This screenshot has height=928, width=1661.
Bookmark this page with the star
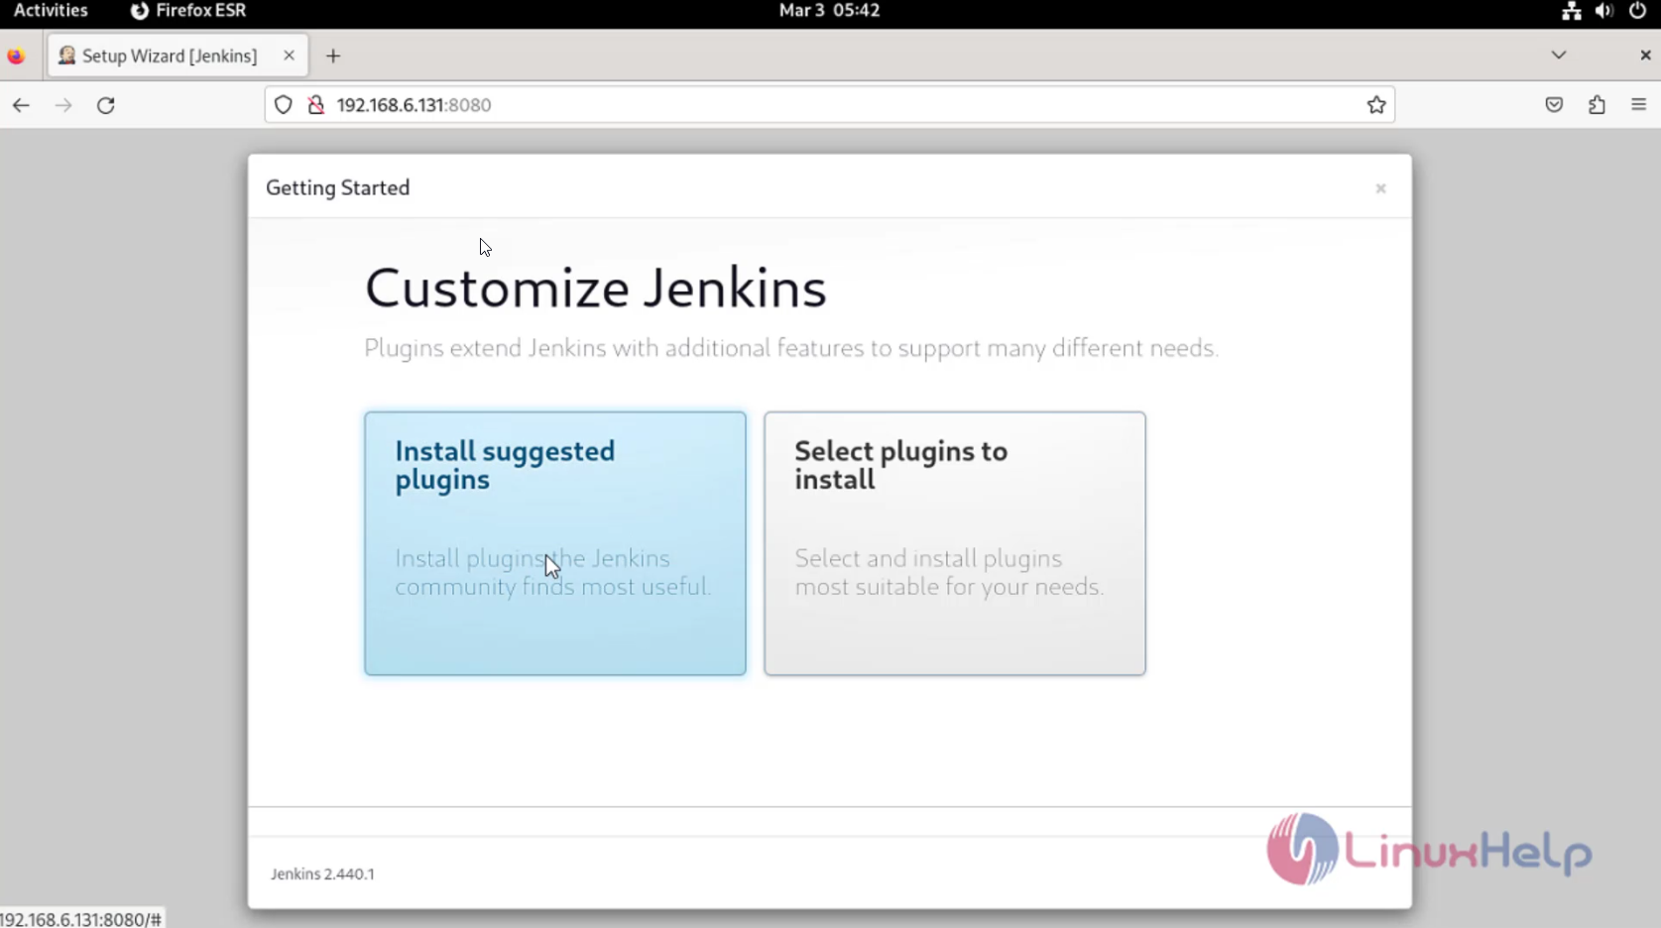[1376, 105]
